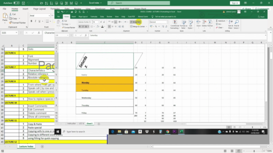Click Save icon in back window title bar

[x=23, y=3]
